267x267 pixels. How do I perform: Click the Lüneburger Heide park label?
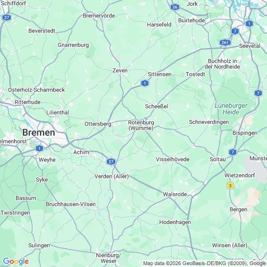231,109
